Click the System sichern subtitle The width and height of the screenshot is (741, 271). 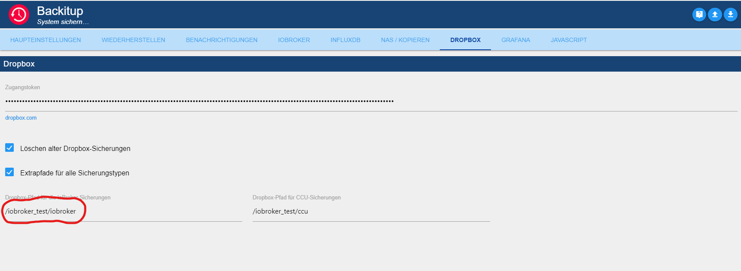pos(63,22)
